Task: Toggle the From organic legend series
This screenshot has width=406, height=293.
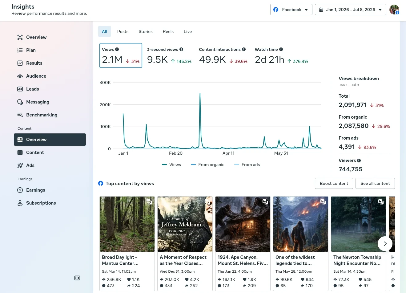Action: pyautogui.click(x=207, y=165)
